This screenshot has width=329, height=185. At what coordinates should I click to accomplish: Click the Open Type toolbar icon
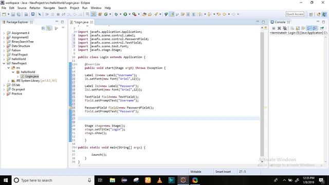point(144,14)
